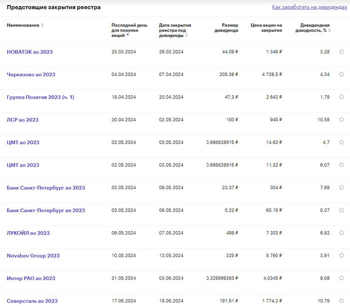The image size is (350, 306).
Task: Open Черкизово ао 2023 link
Action: [31, 75]
